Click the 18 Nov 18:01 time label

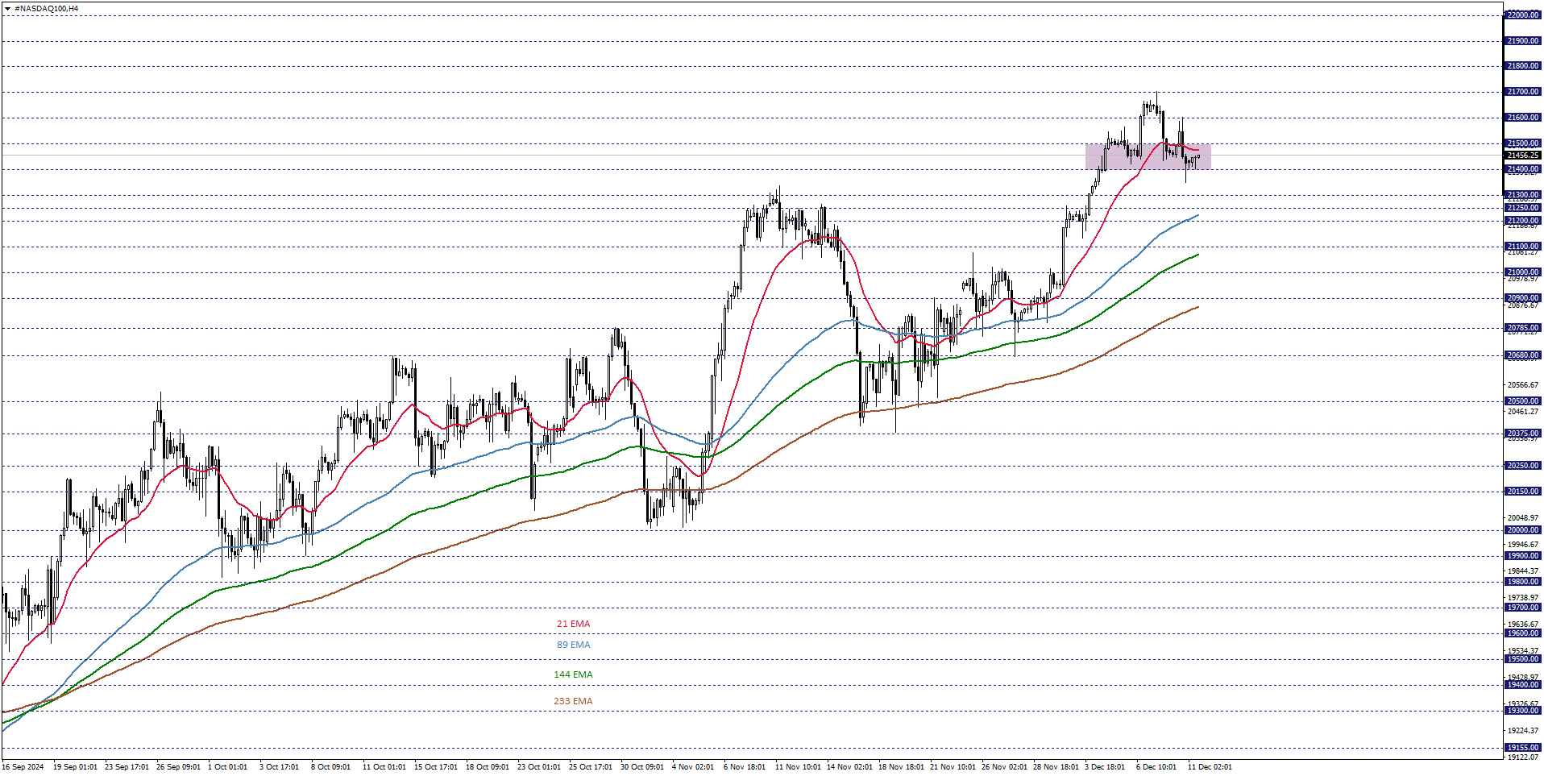coord(901,767)
